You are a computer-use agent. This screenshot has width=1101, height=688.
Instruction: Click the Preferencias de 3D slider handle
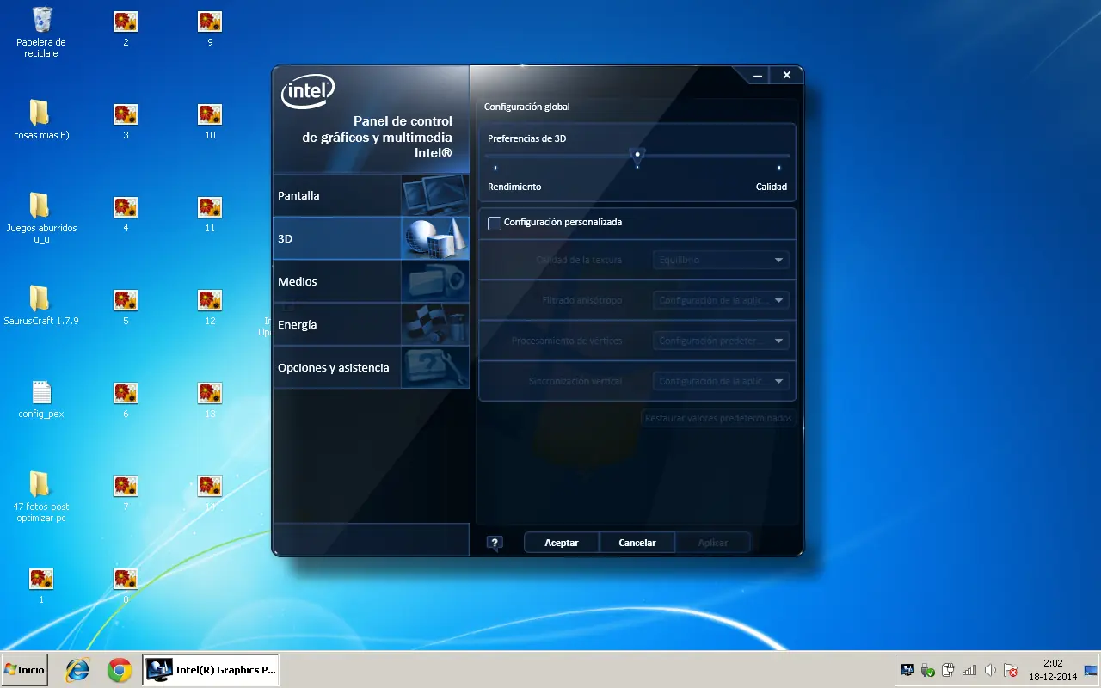637,156
